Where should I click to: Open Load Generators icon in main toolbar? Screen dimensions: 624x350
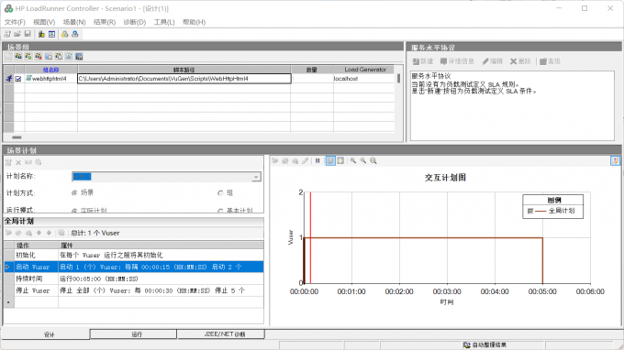[x=41, y=34]
